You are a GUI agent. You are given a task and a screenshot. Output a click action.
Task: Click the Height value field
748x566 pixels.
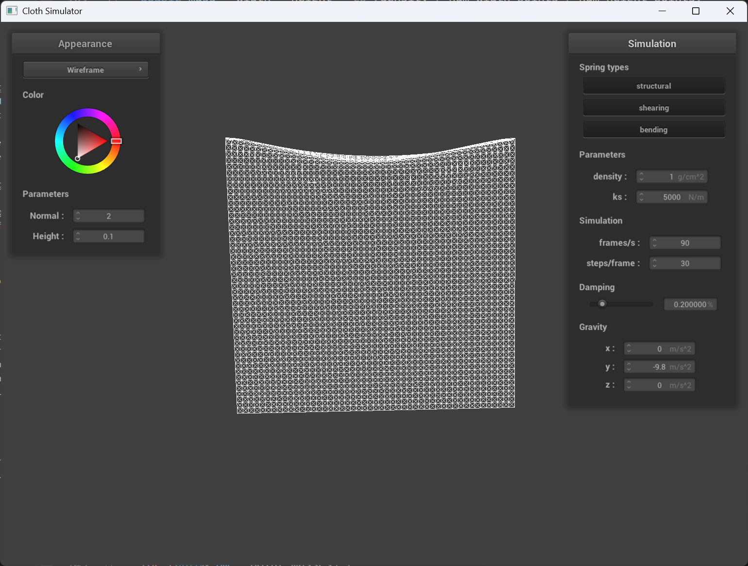click(x=109, y=236)
